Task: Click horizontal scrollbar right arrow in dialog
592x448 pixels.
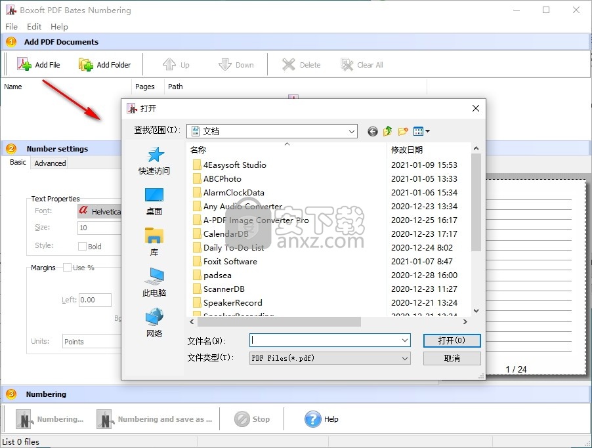Action: tap(465, 322)
